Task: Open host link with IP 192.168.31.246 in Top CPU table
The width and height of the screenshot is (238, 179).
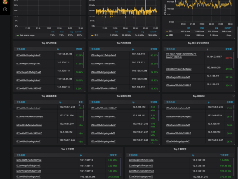Action: coord(29,55)
